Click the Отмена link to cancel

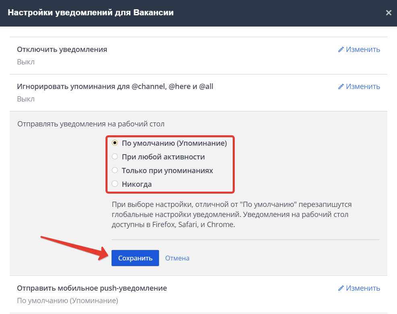[177, 258]
